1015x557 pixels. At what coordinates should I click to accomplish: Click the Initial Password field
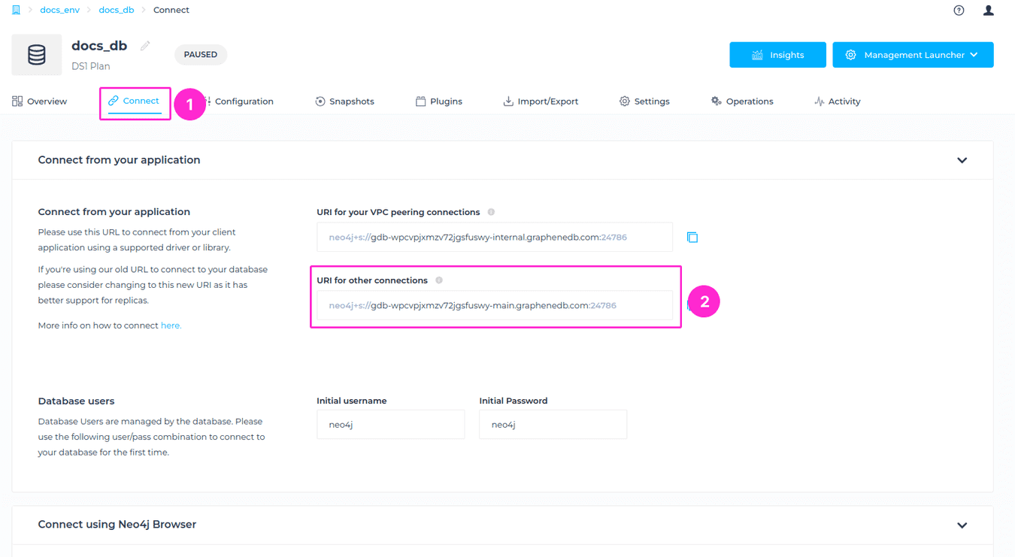pos(553,425)
